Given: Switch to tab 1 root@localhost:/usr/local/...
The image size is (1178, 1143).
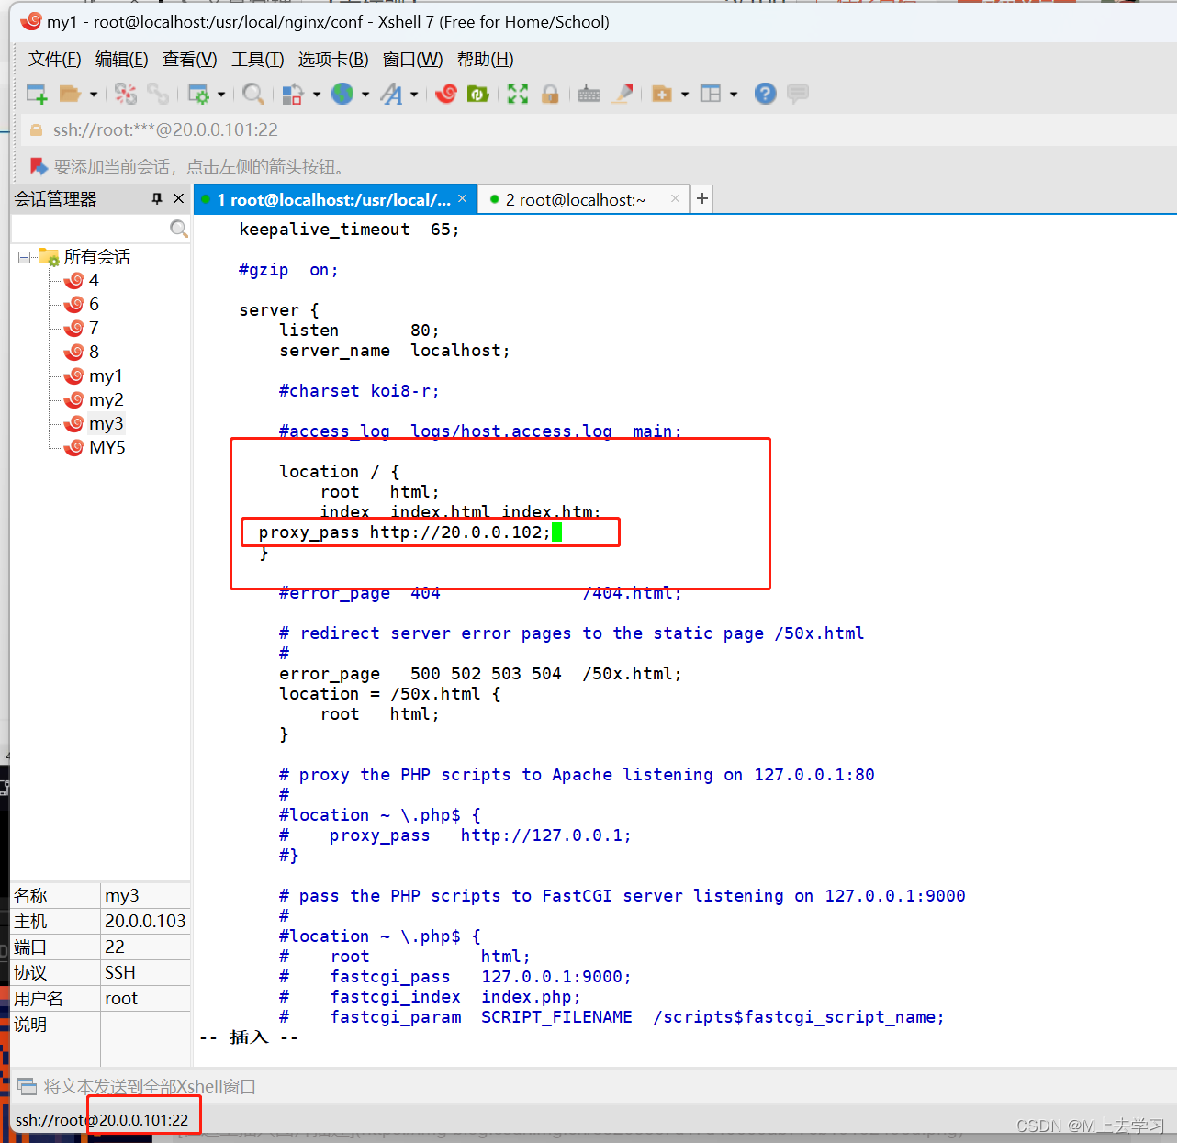Looking at the screenshot, I should pyautogui.click(x=333, y=199).
